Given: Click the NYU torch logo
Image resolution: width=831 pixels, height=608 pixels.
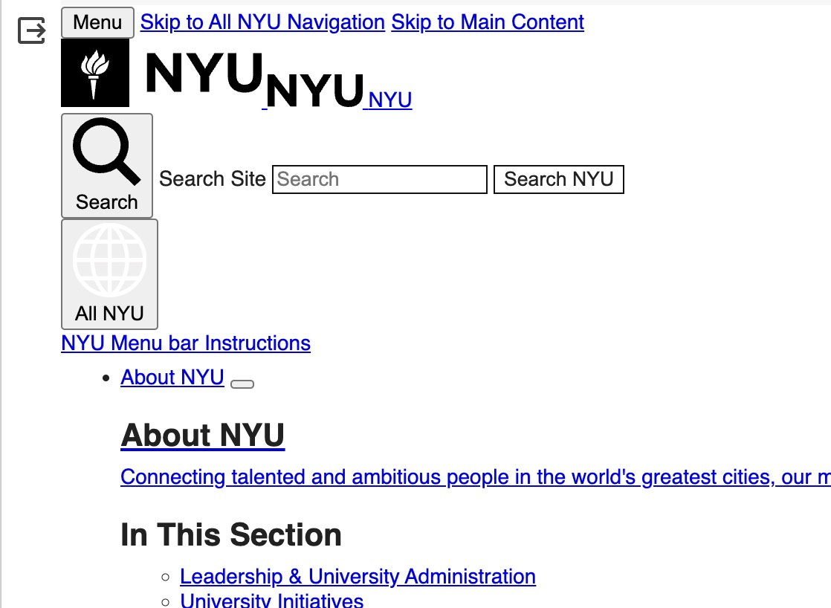Looking at the screenshot, I should point(95,73).
